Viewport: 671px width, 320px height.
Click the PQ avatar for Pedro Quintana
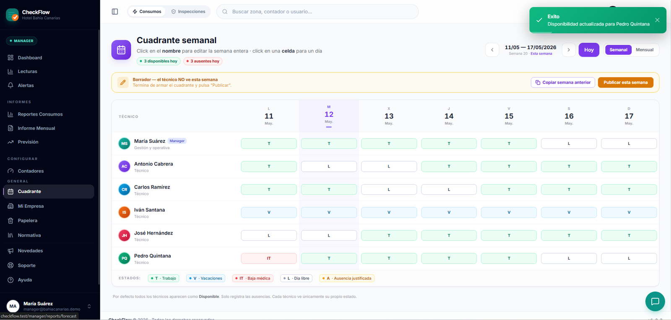125,258
